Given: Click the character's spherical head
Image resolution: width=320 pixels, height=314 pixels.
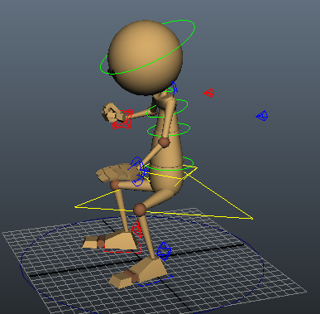Looking at the screenshot, I should pyautogui.click(x=146, y=57).
